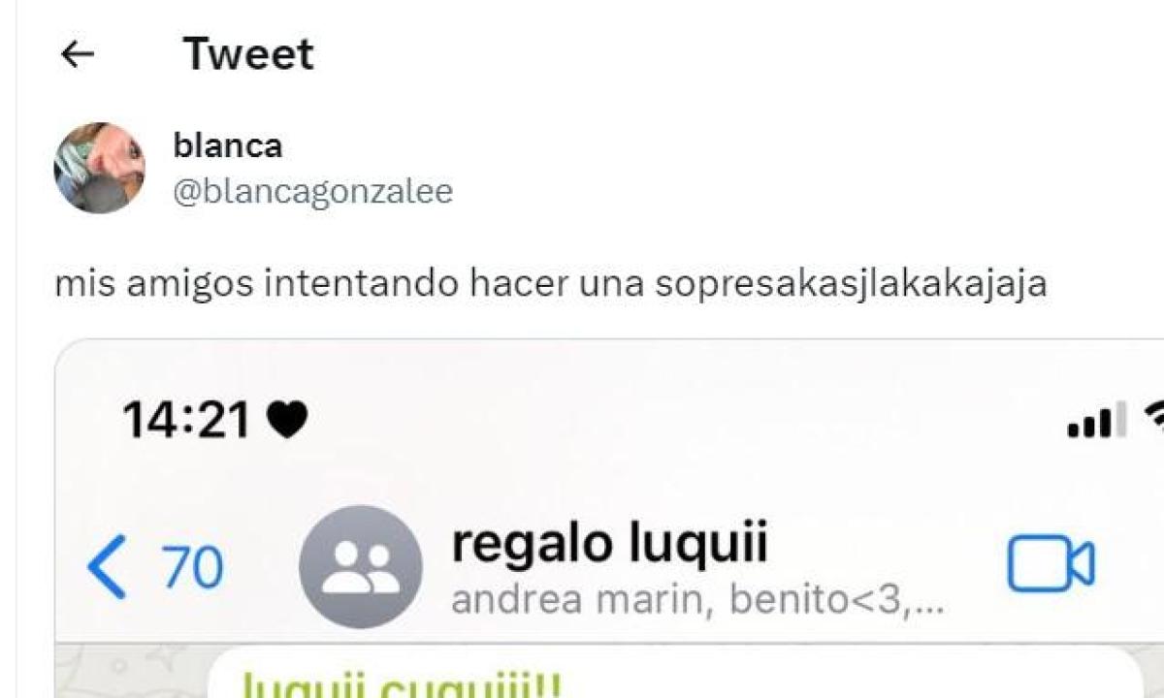Go back using the arrow beside Tweet
Image resolution: width=1164 pixels, height=698 pixels.
click(x=77, y=54)
